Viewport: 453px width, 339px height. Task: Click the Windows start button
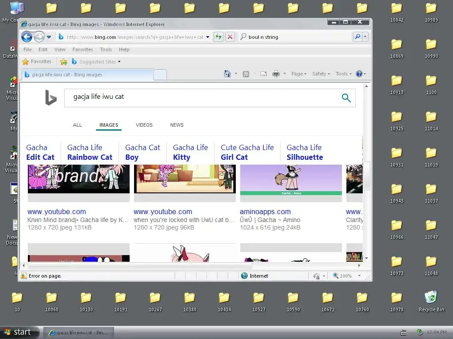click(19, 332)
